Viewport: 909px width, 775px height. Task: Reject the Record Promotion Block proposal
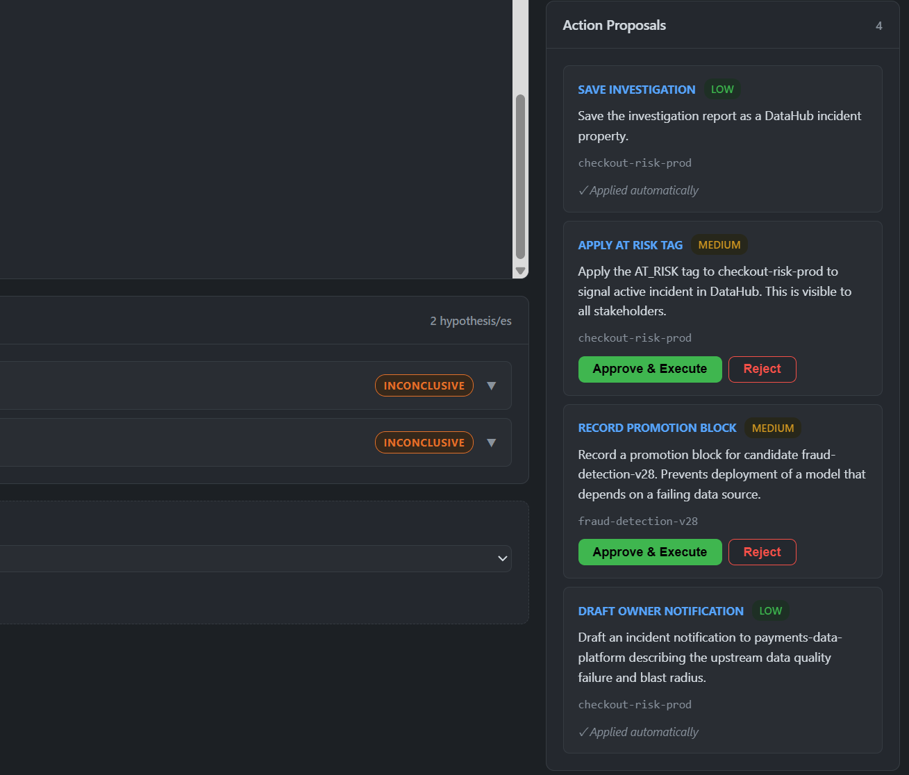click(x=762, y=552)
